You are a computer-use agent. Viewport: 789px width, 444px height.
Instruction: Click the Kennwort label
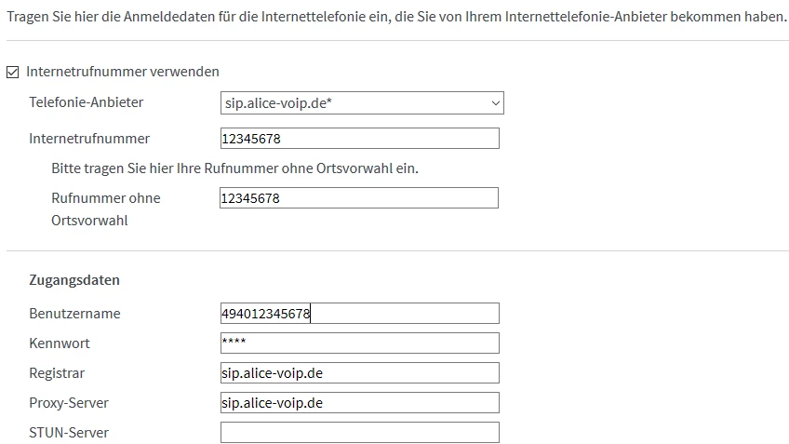[60, 343]
